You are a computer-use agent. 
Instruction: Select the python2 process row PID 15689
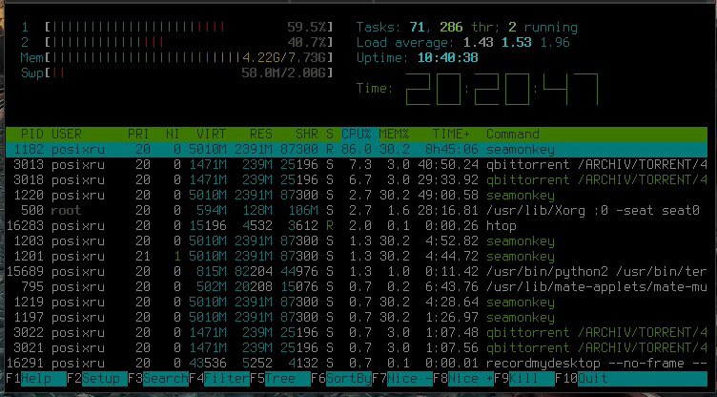click(357, 272)
